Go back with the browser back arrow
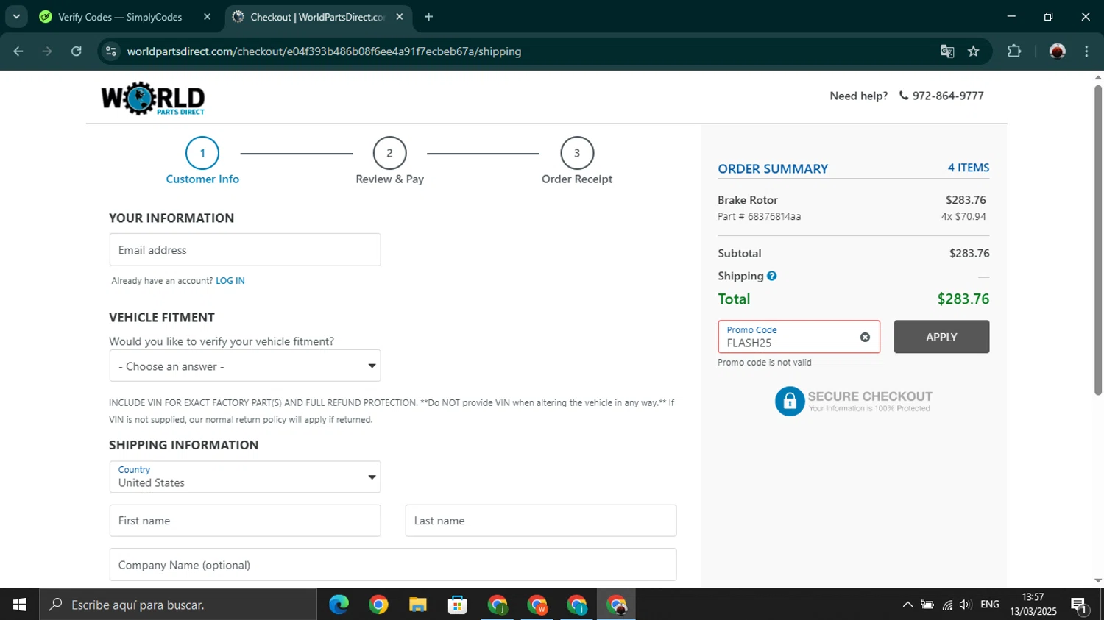 click(18, 51)
